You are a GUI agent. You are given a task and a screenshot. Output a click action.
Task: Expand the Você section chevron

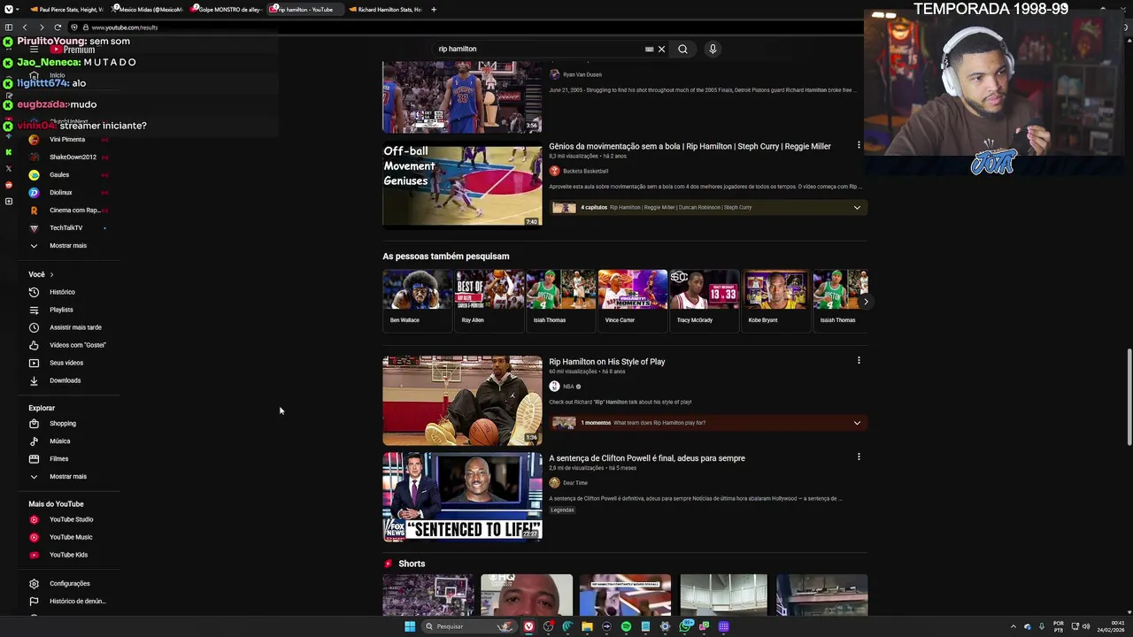click(51, 275)
